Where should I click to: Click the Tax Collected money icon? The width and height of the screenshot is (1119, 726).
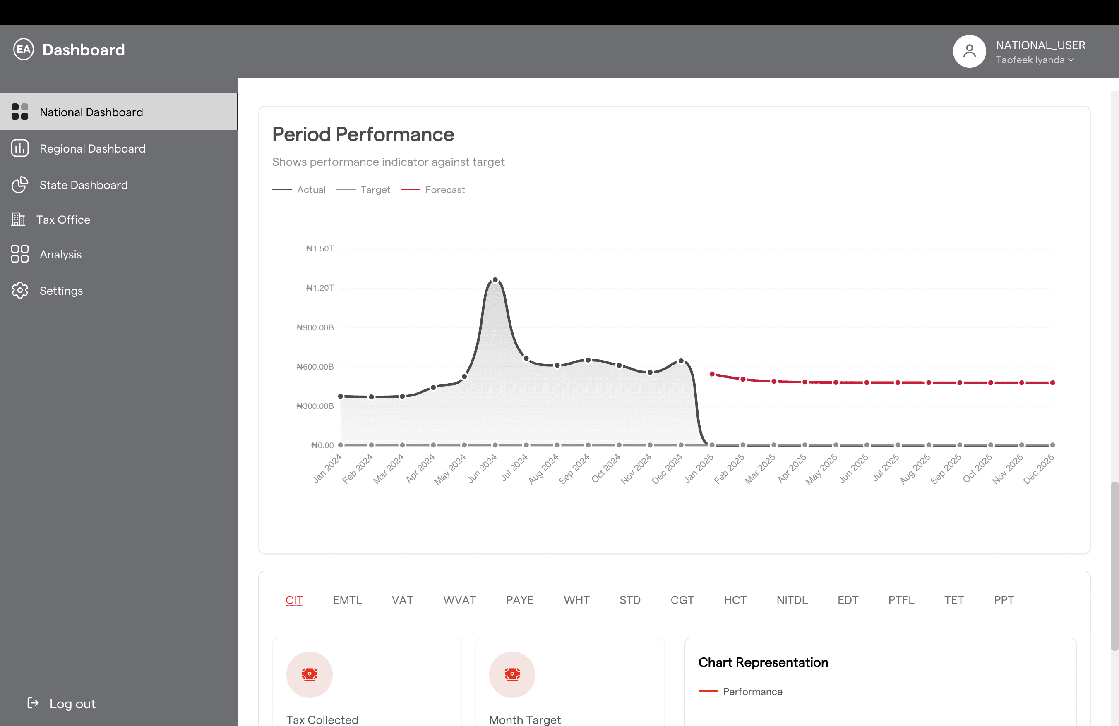pyautogui.click(x=310, y=674)
